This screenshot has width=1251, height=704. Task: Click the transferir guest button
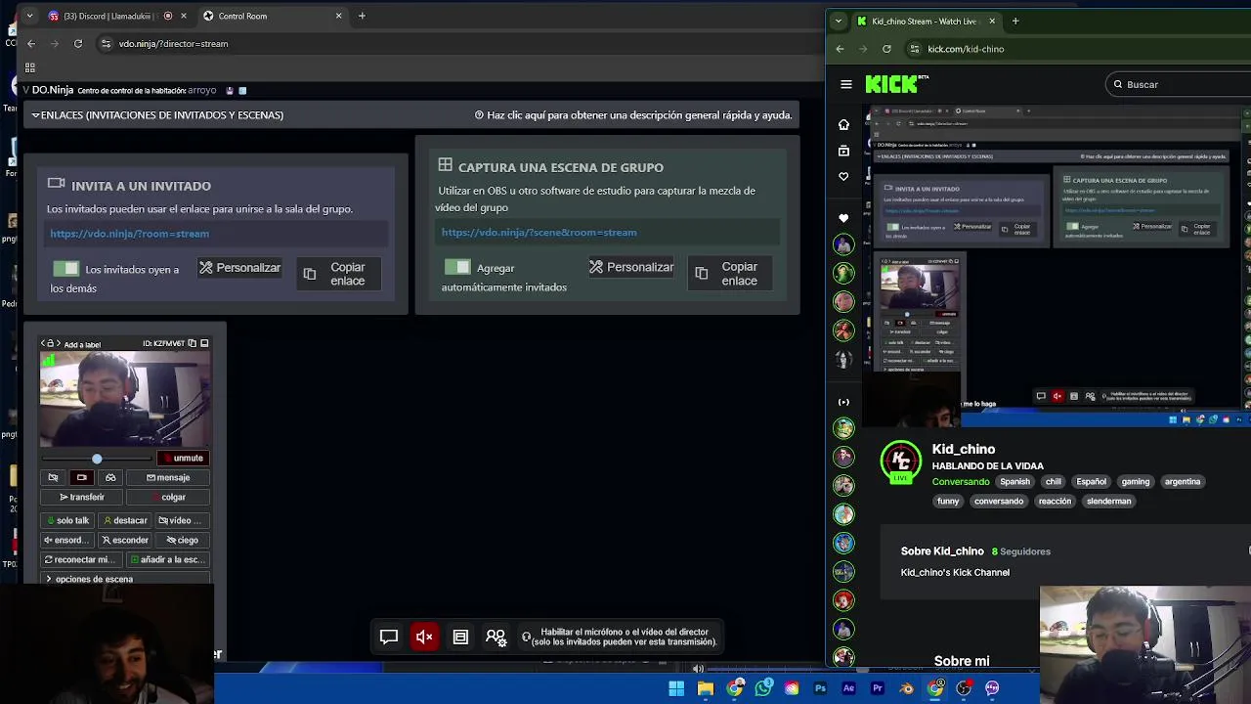point(82,497)
